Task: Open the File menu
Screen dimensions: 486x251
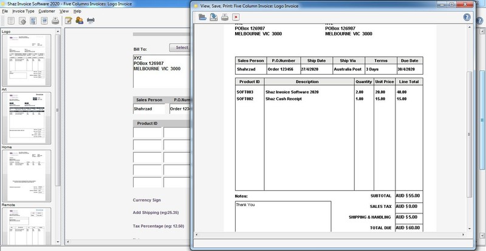Action: [x=5, y=11]
